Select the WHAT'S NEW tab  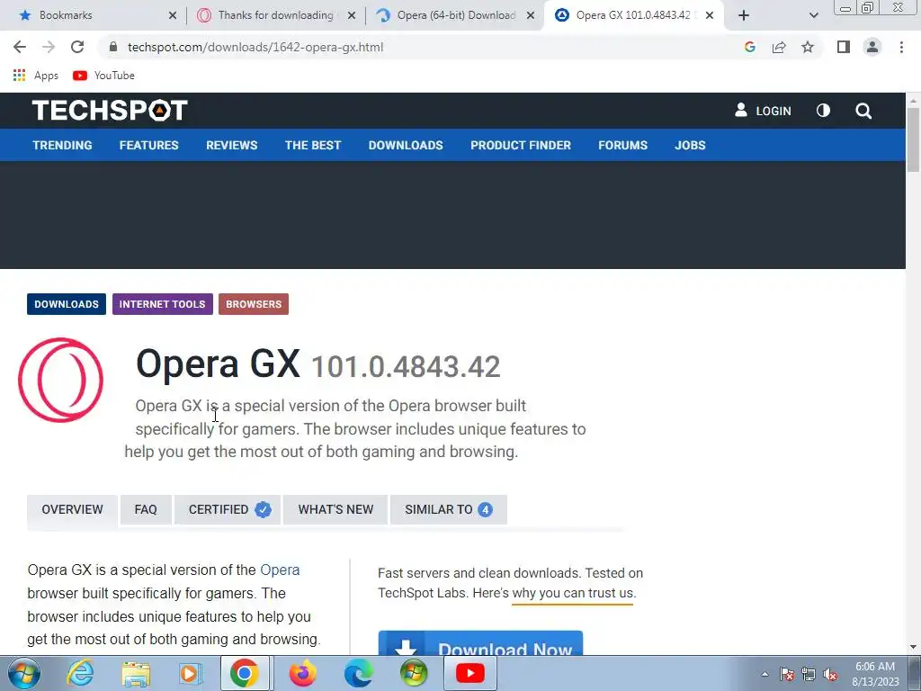coord(335,509)
